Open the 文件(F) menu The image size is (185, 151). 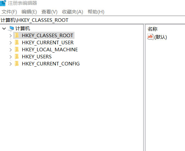coord(9,12)
